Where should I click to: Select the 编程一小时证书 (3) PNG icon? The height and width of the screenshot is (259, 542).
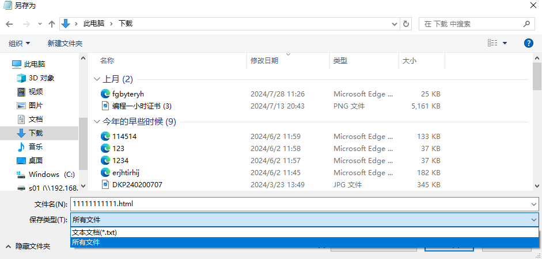[105, 106]
